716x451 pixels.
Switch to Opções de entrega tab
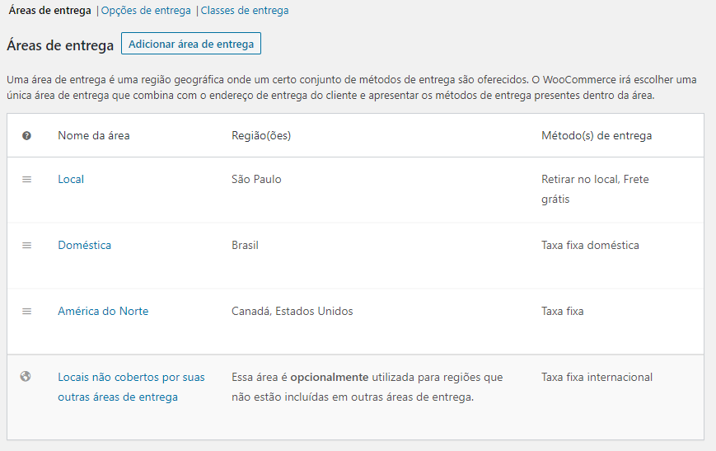tap(145, 11)
